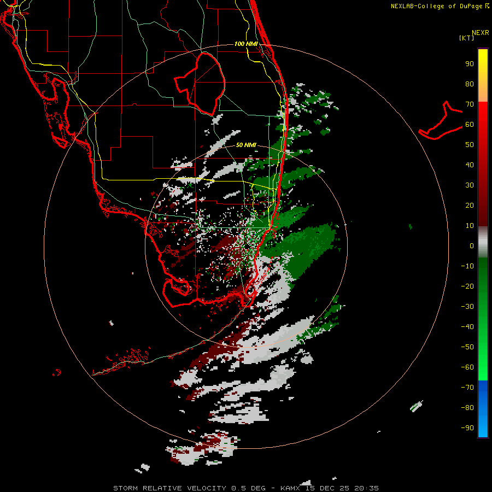Click the red lake outline inside the 100 NMI ring

200,84
